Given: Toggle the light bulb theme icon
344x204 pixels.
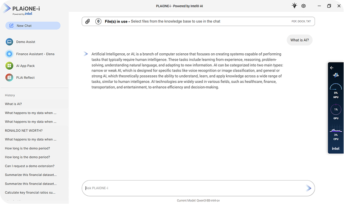Looking at the screenshot, I should click(x=295, y=6).
